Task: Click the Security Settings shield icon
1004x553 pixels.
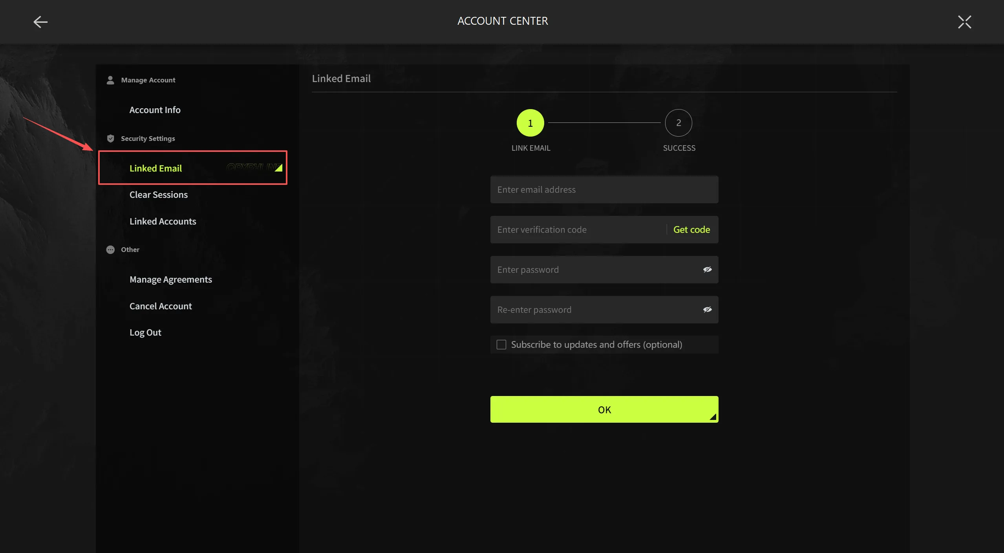Action: tap(110, 139)
